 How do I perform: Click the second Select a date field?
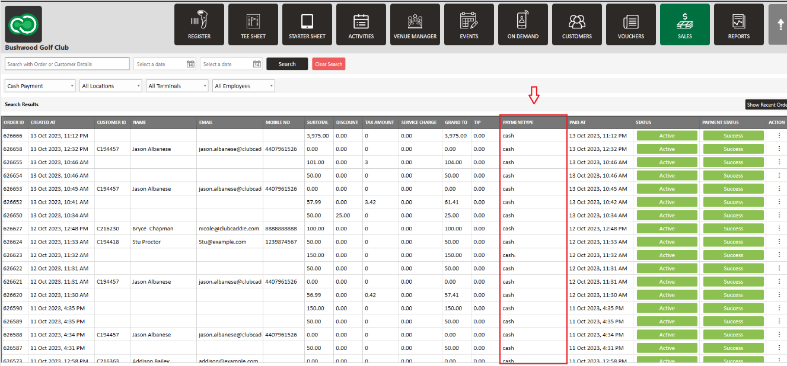(231, 64)
